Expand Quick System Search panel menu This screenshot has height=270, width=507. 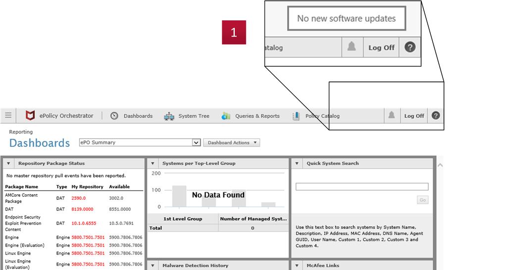(x=297, y=163)
